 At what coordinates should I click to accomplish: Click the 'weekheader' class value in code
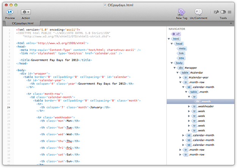[63, 117]
